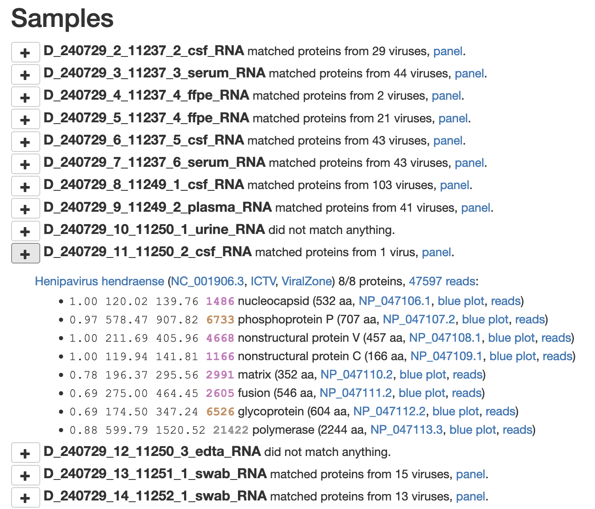Screen dimensions: 595x509
Task: Select the polymerase read count 21422
Action: pyautogui.click(x=231, y=430)
